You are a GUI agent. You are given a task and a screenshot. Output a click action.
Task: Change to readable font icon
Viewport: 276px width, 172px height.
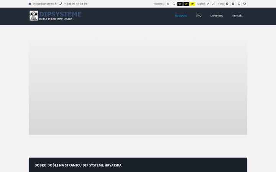pyautogui.click(x=239, y=4)
